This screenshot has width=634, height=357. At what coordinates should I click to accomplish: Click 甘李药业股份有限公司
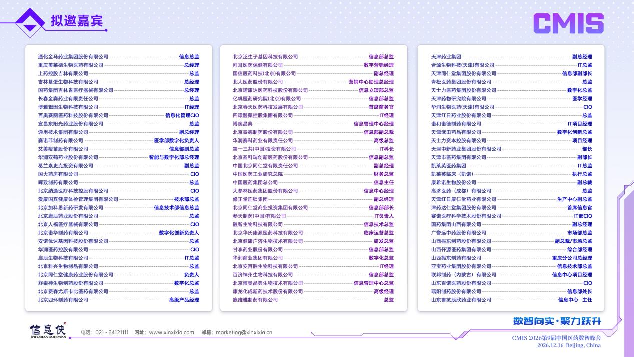coord(258,250)
